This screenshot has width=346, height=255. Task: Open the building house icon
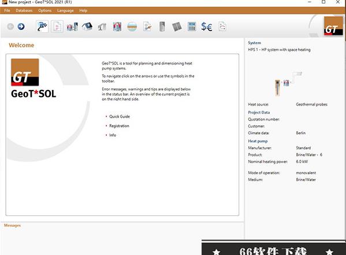[x=87, y=27]
